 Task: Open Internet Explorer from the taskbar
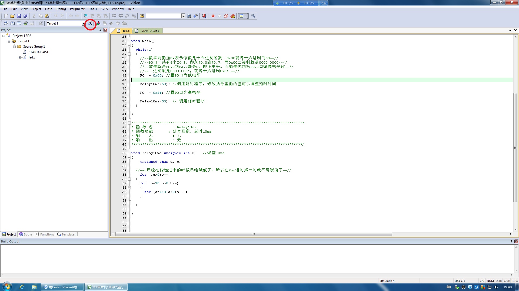click(x=22, y=287)
